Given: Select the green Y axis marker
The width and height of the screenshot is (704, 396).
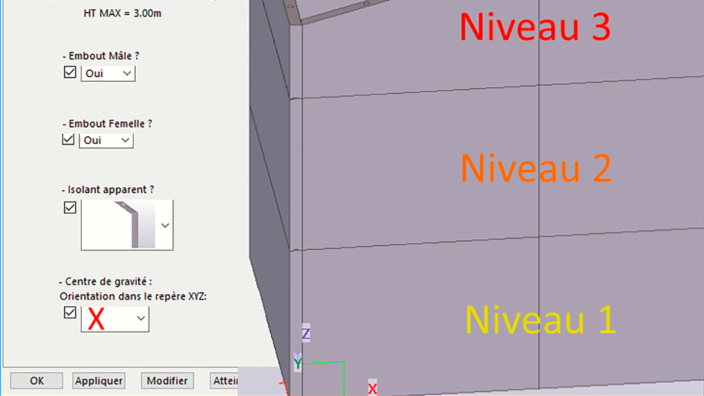Looking at the screenshot, I should point(297,363).
